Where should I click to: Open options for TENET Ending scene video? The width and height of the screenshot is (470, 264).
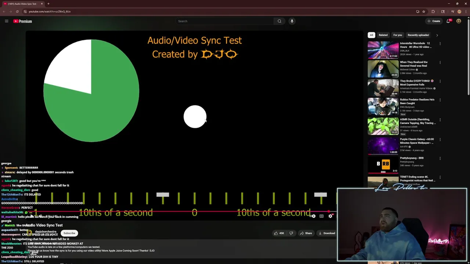click(440, 177)
